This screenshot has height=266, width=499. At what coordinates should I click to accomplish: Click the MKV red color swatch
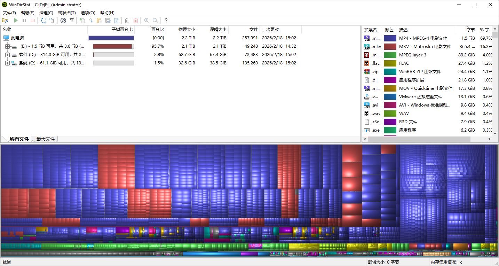(x=390, y=47)
